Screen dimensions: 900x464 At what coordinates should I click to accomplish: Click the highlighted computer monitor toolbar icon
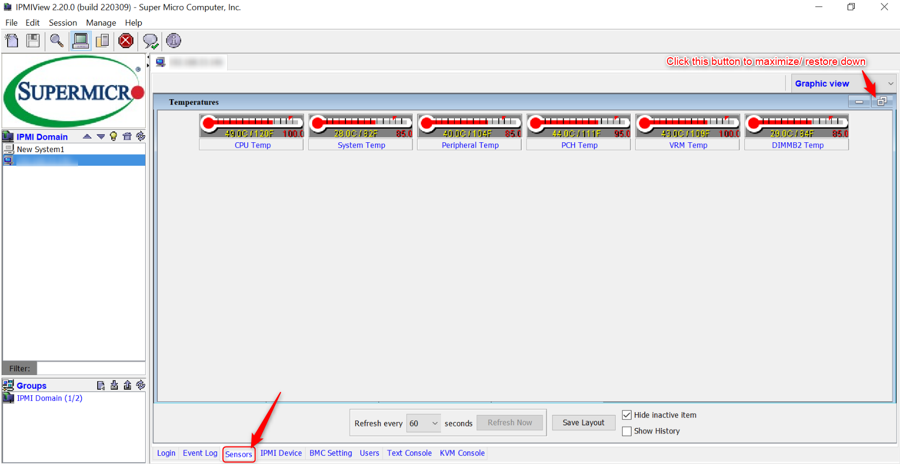click(x=80, y=41)
